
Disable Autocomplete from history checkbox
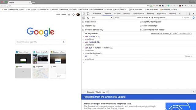(x=141, y=30)
